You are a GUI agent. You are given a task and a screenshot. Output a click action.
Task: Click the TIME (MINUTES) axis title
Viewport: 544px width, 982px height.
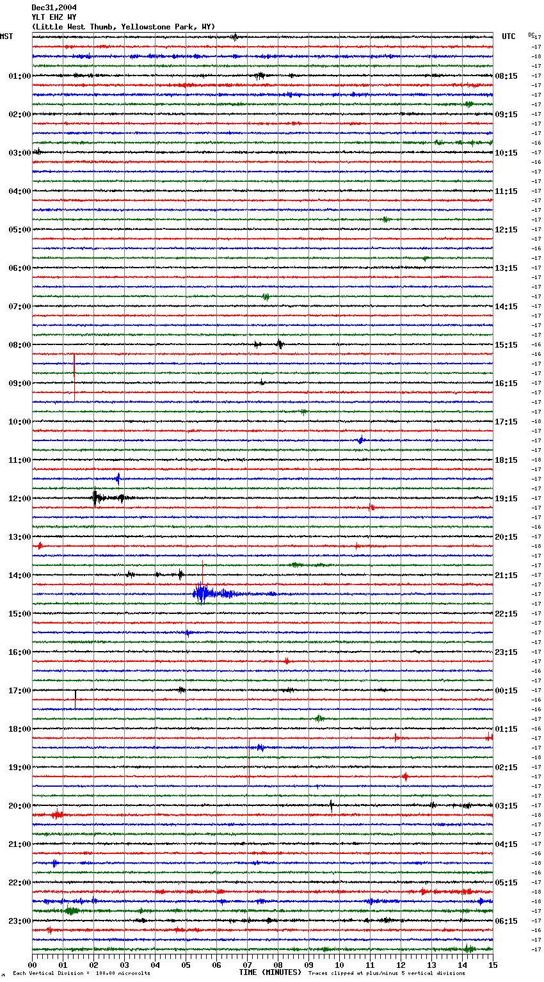click(270, 972)
